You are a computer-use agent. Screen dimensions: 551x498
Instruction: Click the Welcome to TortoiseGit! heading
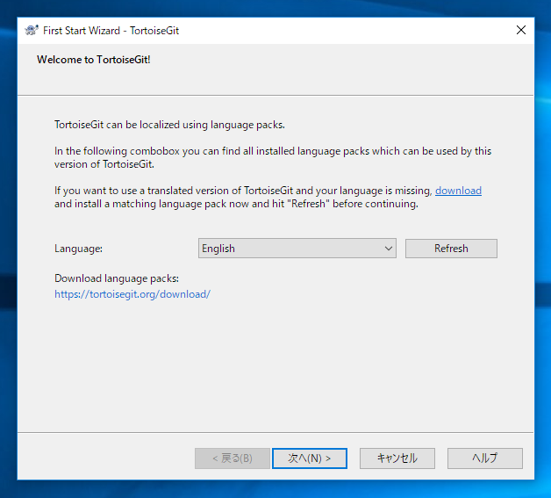(94, 60)
